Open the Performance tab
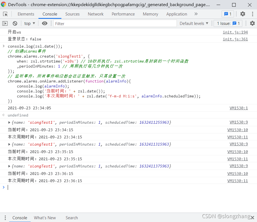 [123, 14]
